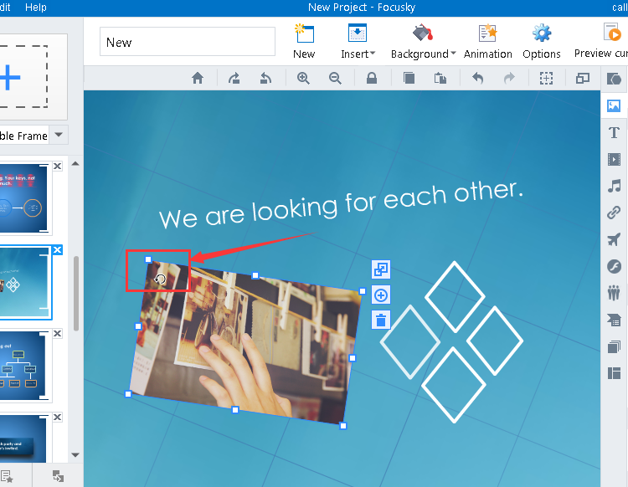Delete the flowchart slide thumbnail with its X
628x487 pixels.
tap(58, 333)
